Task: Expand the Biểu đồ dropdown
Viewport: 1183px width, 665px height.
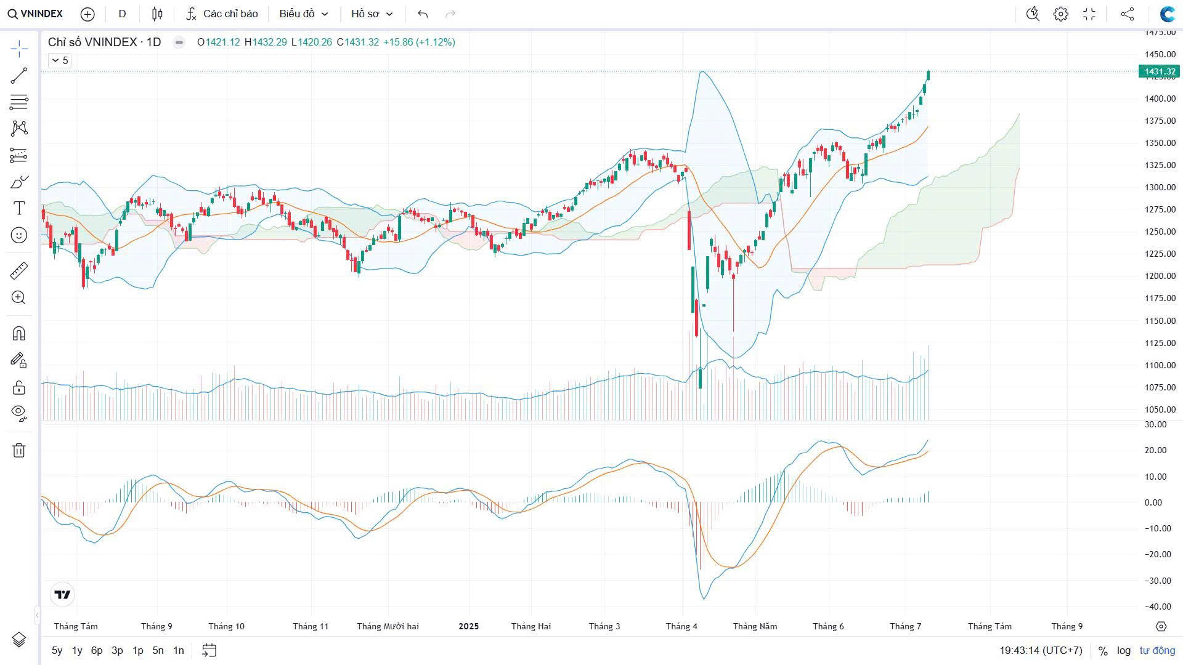Action: click(x=304, y=14)
